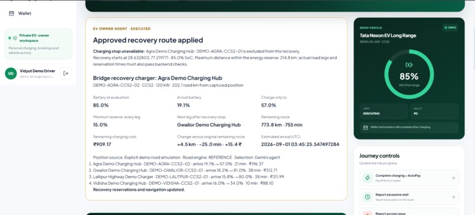The image size is (475, 215).
Task: Click the estimated arrival 2026-09-01 timestamp
Action: 300,144
